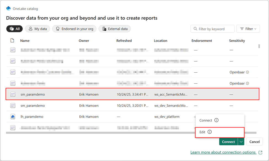Click the OneLake catalog logo icon
269x161 pixels.
coord(8,9)
